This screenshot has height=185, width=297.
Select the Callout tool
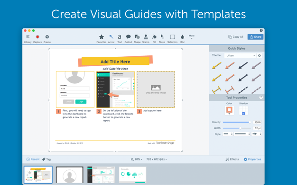(x=128, y=39)
